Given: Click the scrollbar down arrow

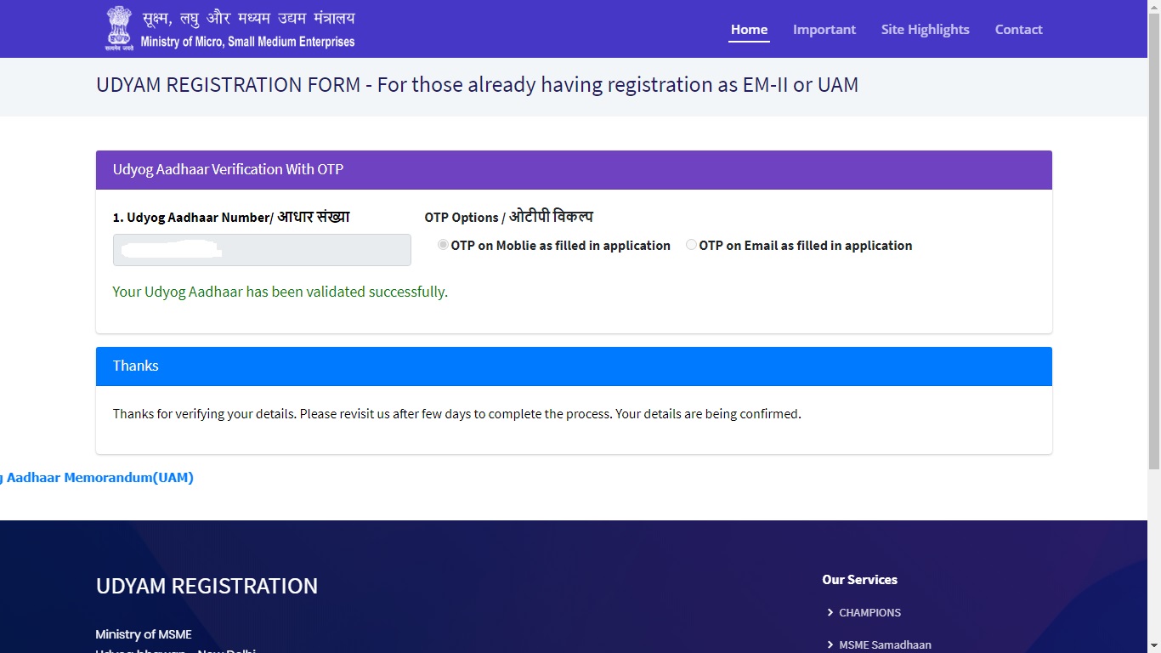Looking at the screenshot, I should pos(1154,646).
